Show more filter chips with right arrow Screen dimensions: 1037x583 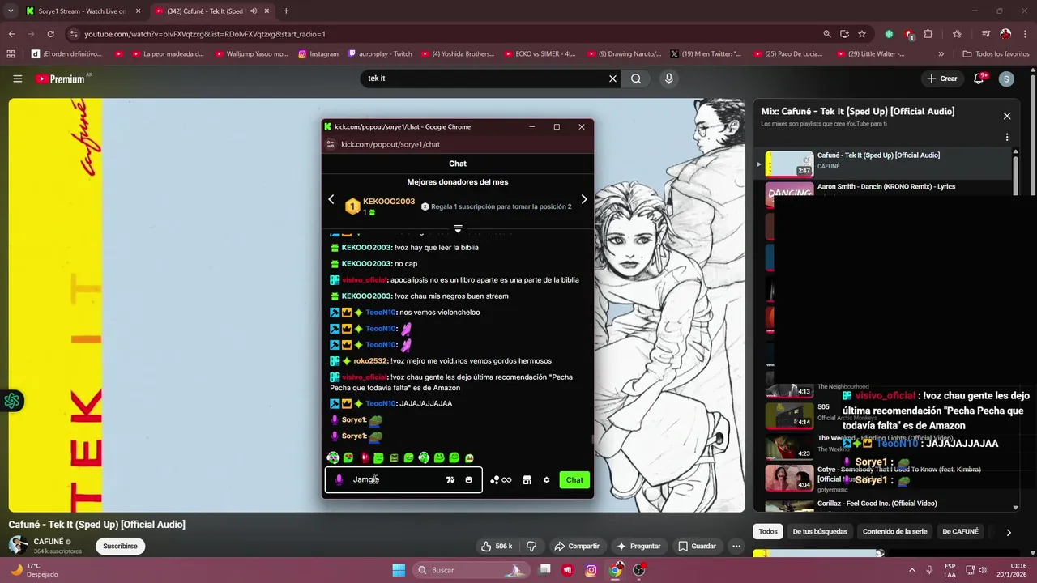[x=1009, y=532]
